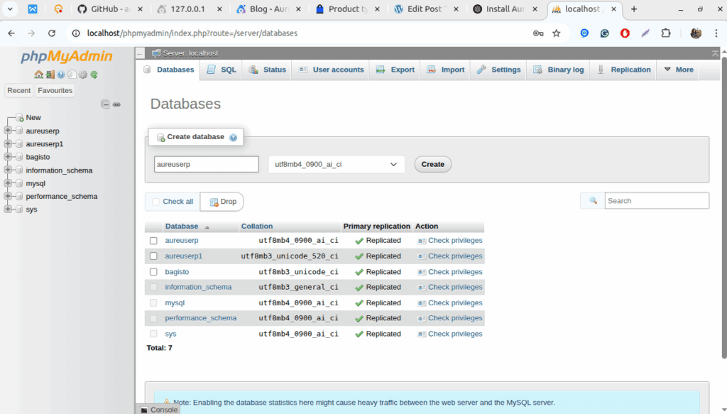Open the Settings tab
The image size is (727, 414).
pos(499,70)
